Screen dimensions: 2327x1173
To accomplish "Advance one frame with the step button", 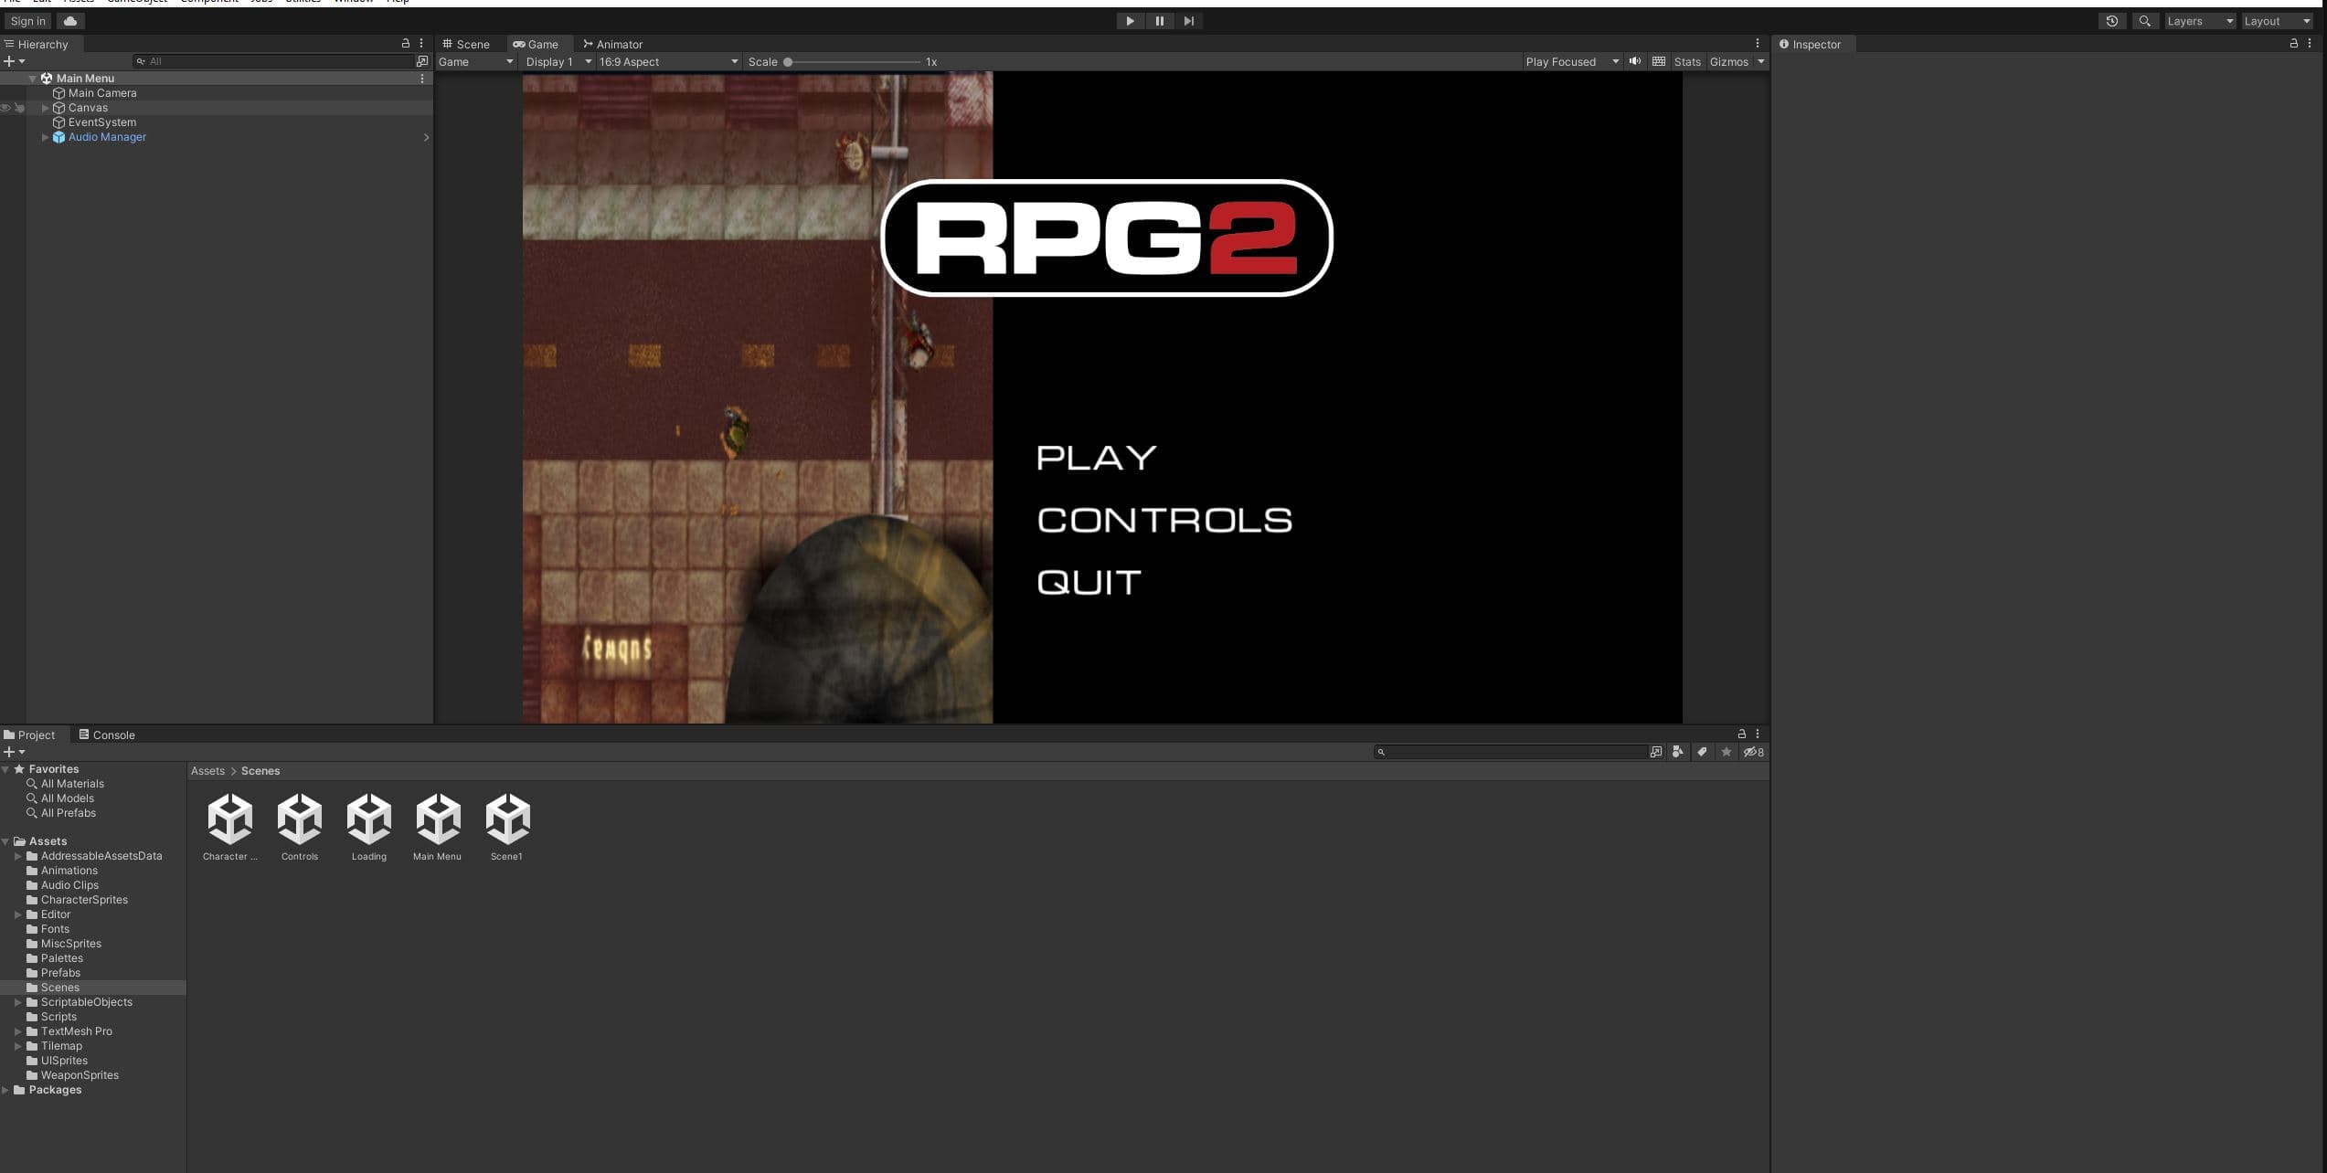I will (x=1188, y=21).
